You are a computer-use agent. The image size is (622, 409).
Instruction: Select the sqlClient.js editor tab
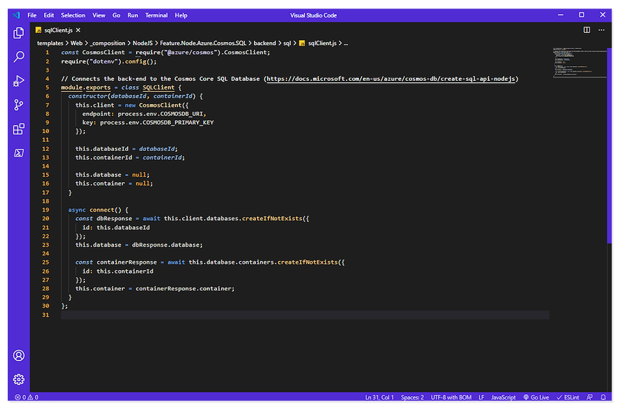pyautogui.click(x=58, y=30)
